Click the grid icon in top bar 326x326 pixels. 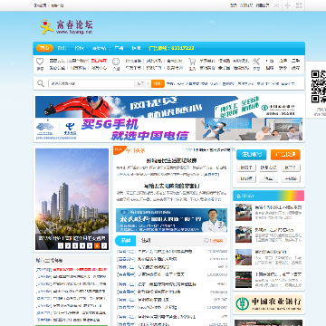tap(299, 5)
